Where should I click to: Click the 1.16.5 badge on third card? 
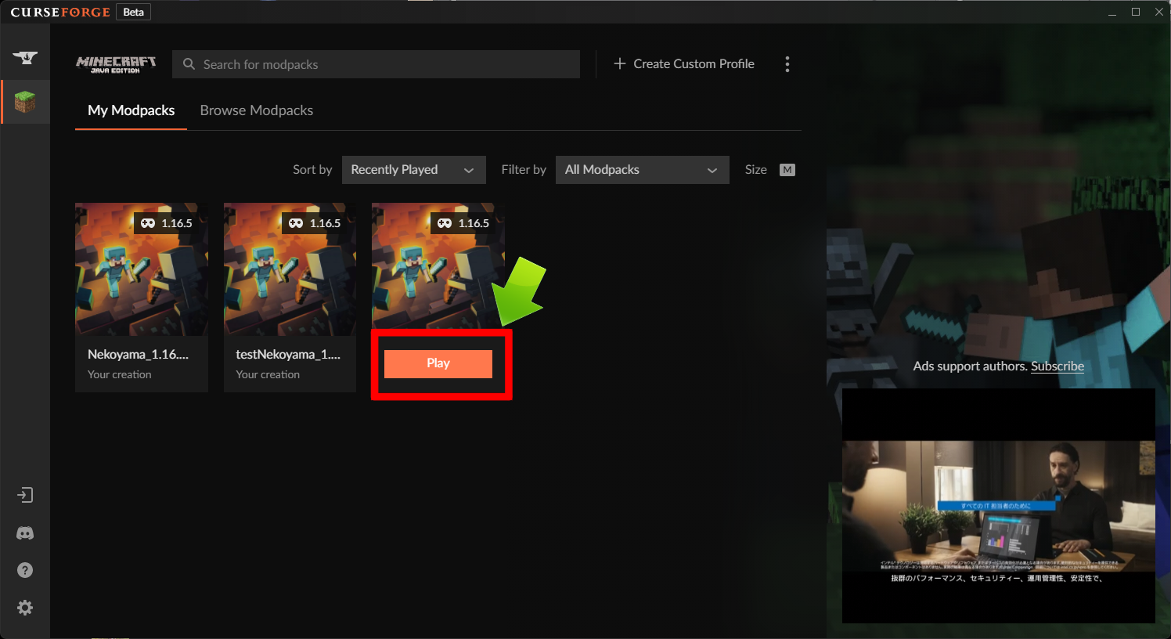463,223
